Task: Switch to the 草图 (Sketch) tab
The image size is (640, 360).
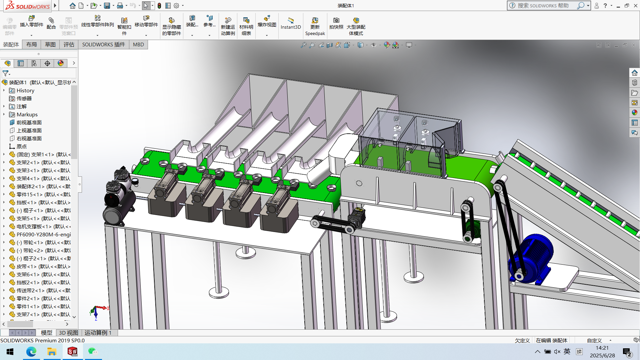Action: (50, 45)
